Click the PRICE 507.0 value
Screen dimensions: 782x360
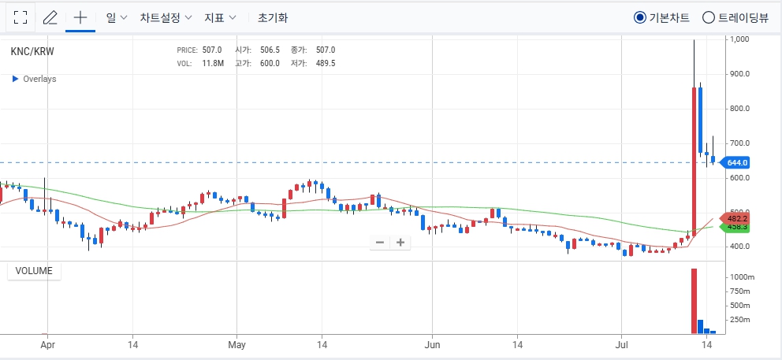[213, 50]
